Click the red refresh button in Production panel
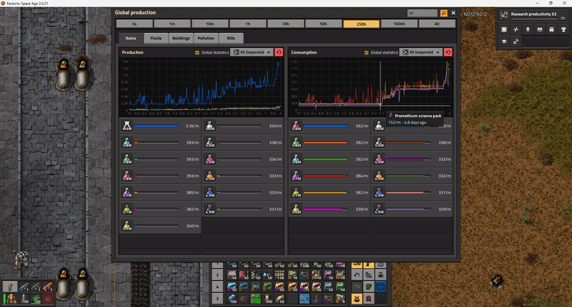572x307 pixels. [279, 52]
